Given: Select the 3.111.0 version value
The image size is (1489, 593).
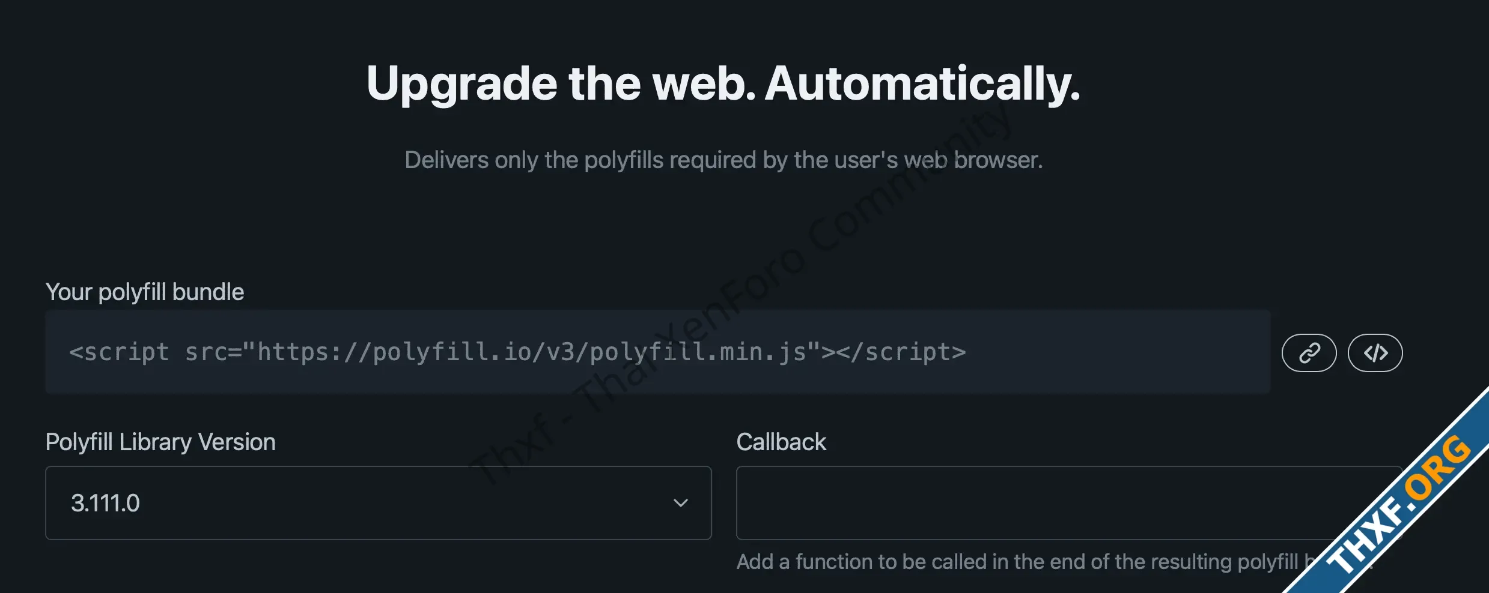Looking at the screenshot, I should [105, 503].
